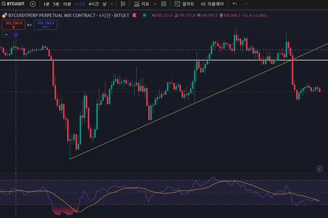This screenshot has height=218, width=328.
Task: Start bar replay with 리플레이
Action: click(x=212, y=4)
